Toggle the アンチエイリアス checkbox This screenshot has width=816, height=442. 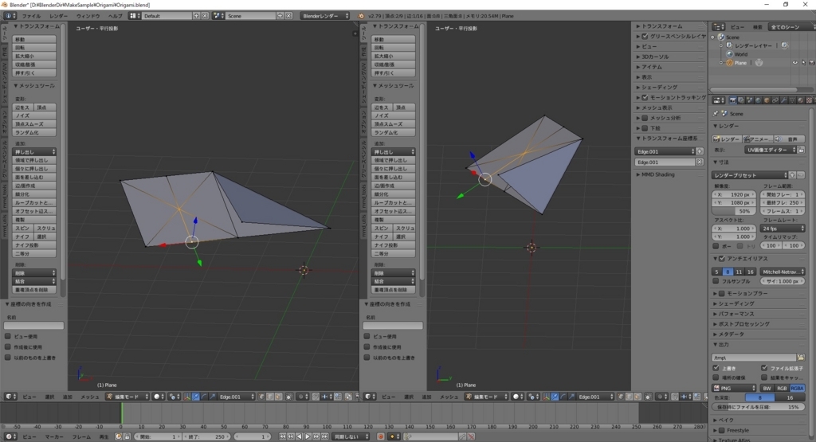coord(721,259)
